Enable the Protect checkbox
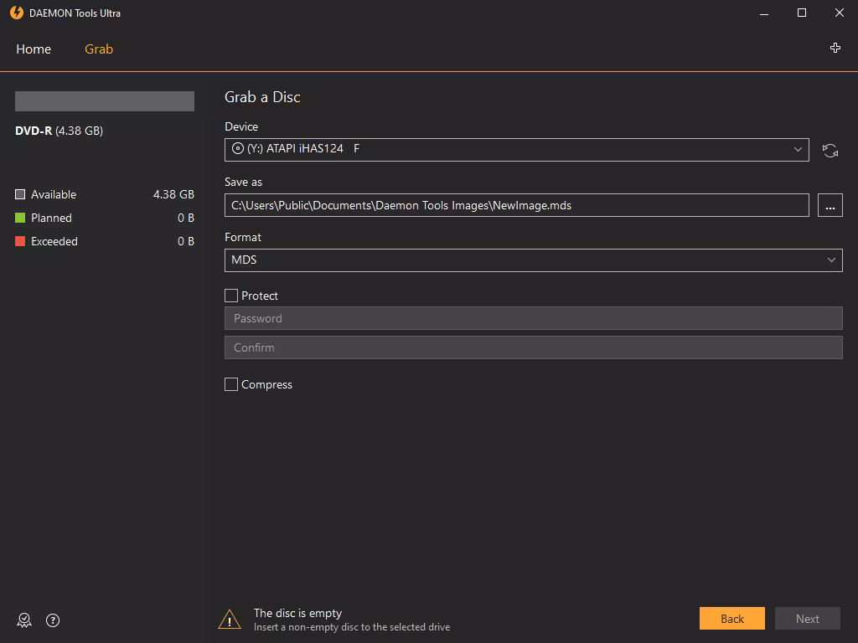The width and height of the screenshot is (858, 643). coord(231,296)
